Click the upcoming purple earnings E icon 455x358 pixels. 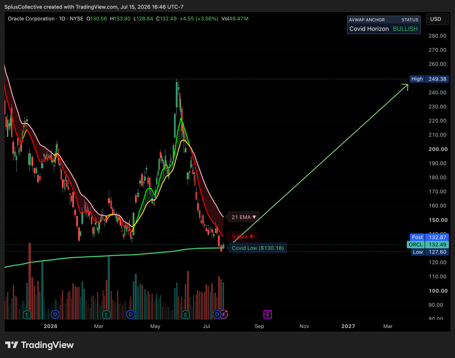268,314
